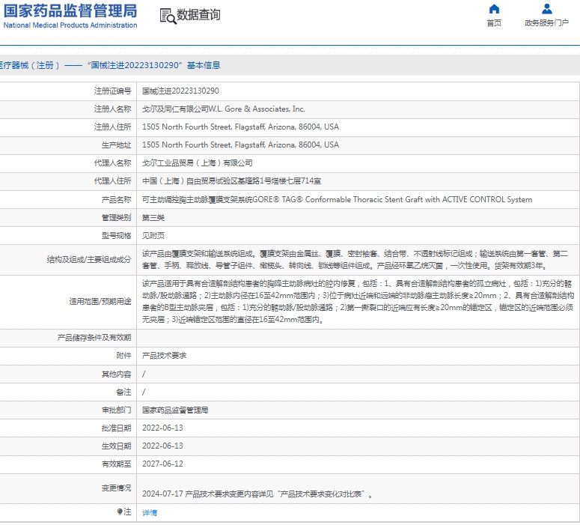The image size is (580, 525).
Task: Click the 数据查询 magnifier document icon
Action: tap(168, 16)
